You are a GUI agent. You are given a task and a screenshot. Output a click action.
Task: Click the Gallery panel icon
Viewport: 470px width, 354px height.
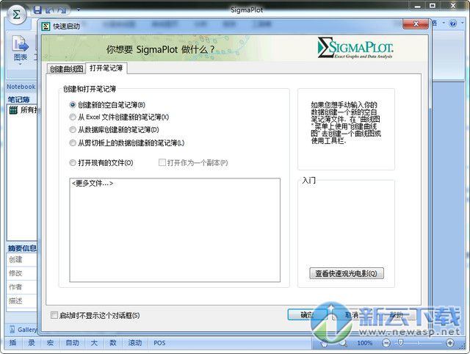[x=12, y=330]
